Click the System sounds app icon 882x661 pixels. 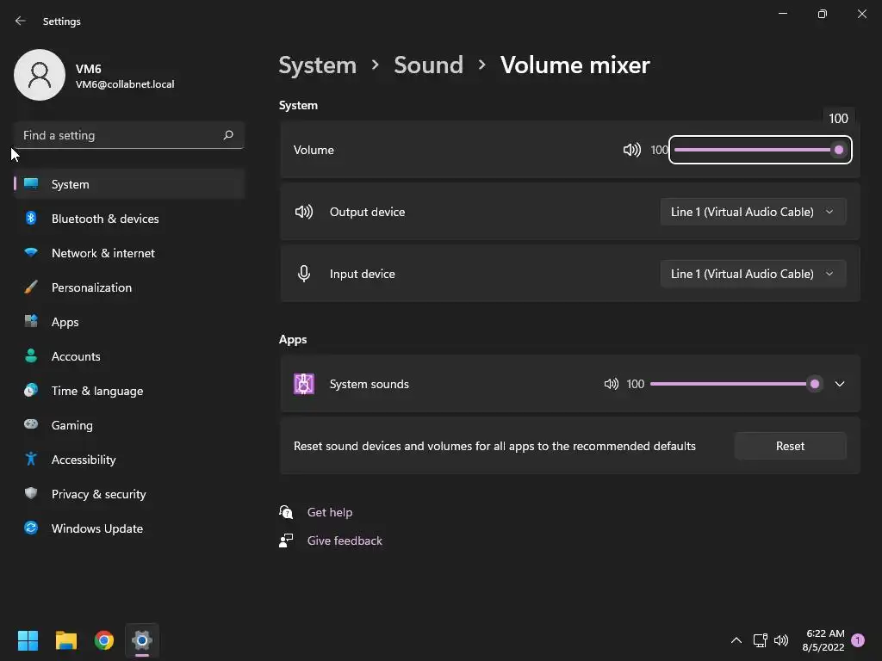coord(303,384)
